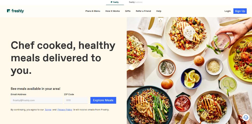Click the Freshly logo in header
Image resolution: width=252 pixels, height=124 pixels.
(x=15, y=11)
